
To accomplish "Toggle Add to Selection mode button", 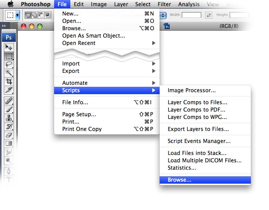I will click(x=35, y=15).
